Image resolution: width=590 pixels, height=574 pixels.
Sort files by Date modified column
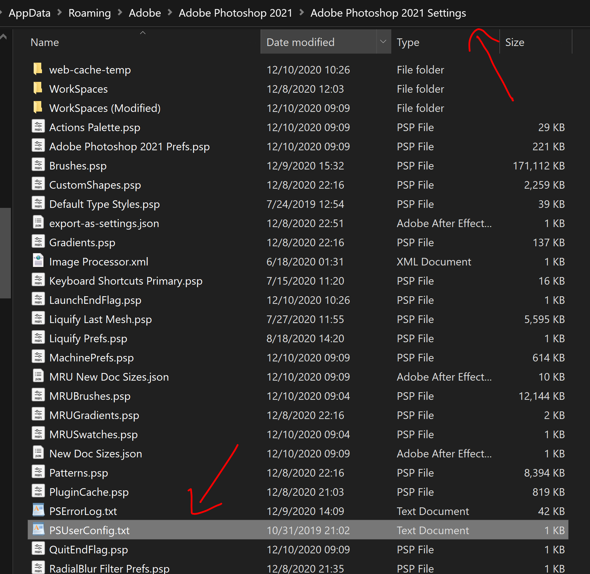click(300, 42)
